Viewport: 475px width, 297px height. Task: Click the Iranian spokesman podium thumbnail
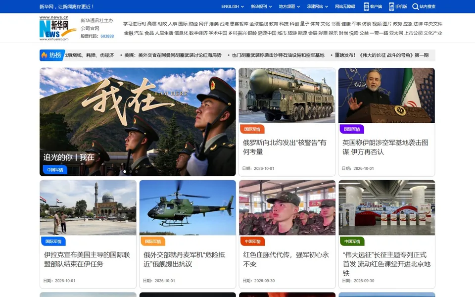click(386, 96)
